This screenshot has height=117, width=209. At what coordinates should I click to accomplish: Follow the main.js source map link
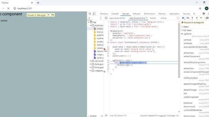click(163, 116)
